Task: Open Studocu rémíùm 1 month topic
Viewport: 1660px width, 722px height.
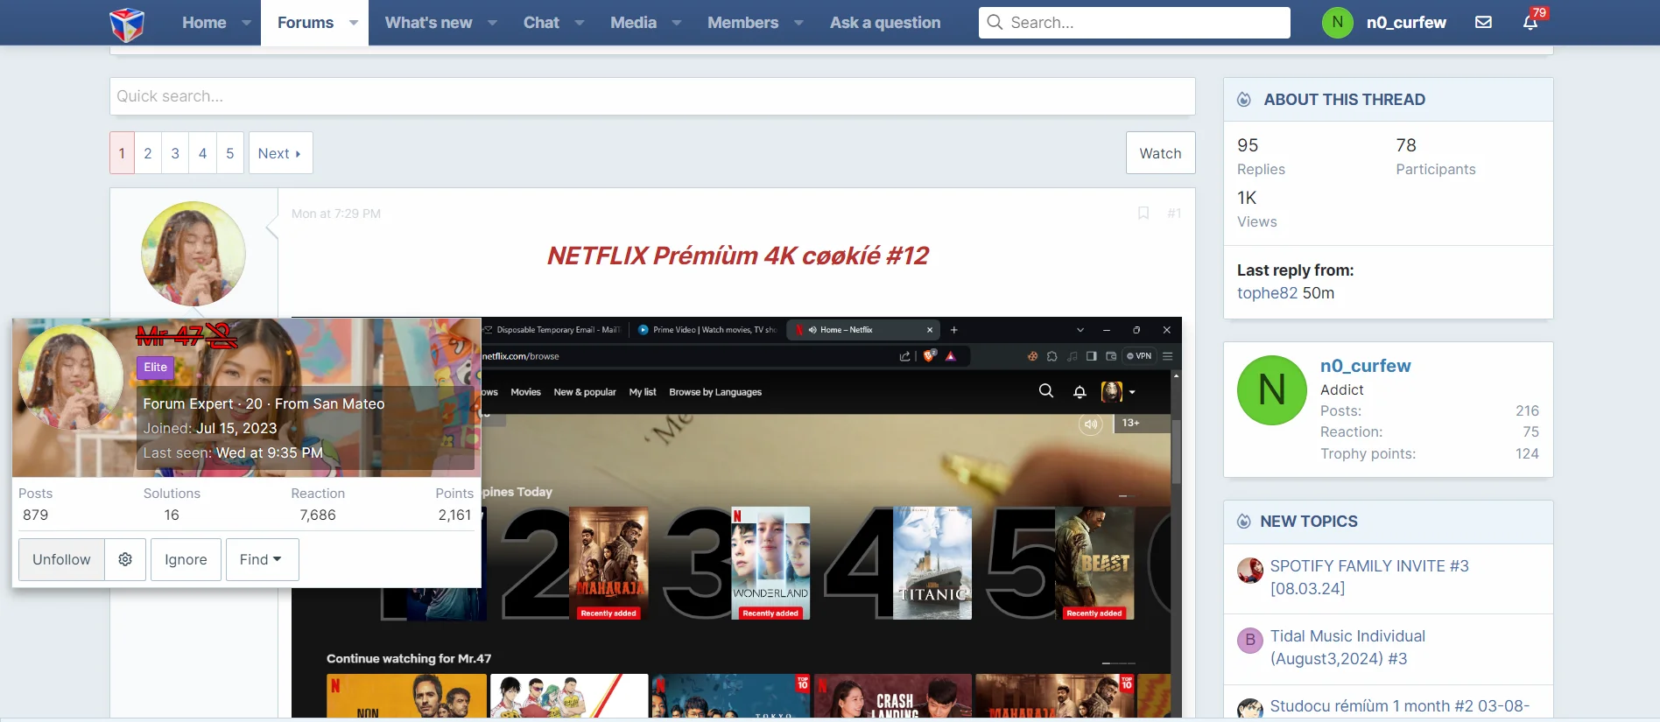Action: click(1400, 705)
